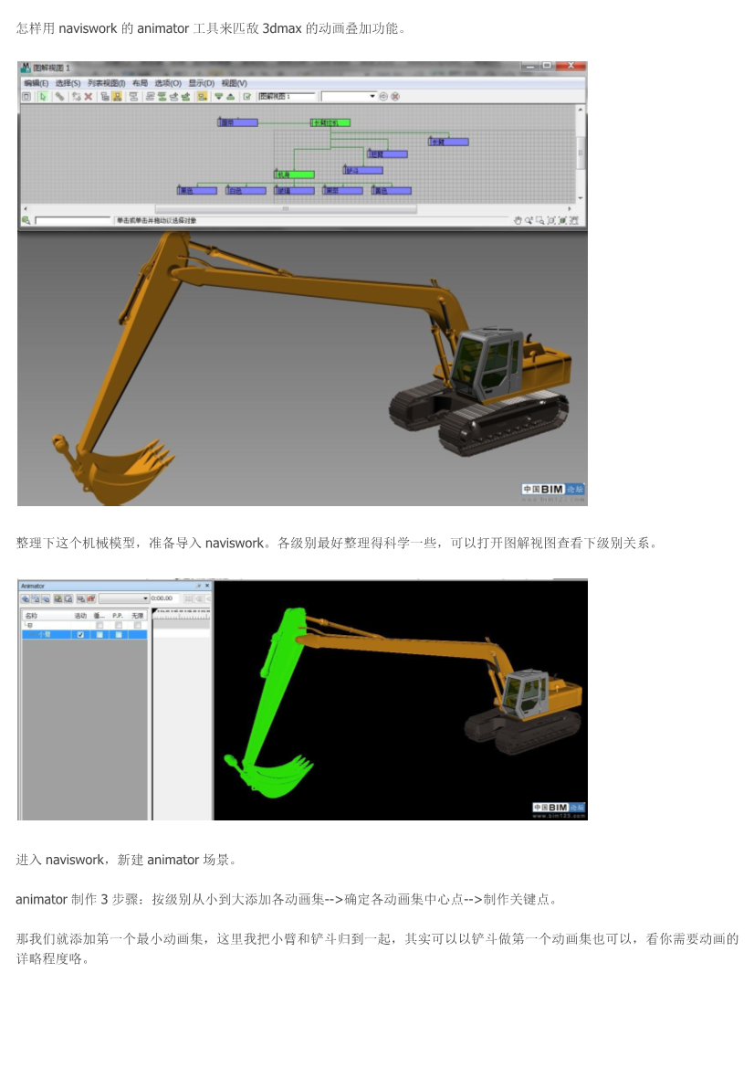The width and height of the screenshot is (754, 1068).
Task: Click the zoom-selected icon at schematic bottom left
Action: [26, 220]
